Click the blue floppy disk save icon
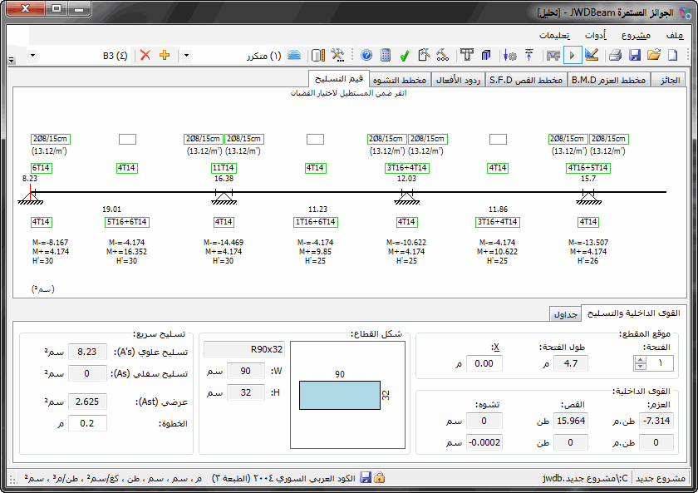698x493 pixels. (x=635, y=55)
